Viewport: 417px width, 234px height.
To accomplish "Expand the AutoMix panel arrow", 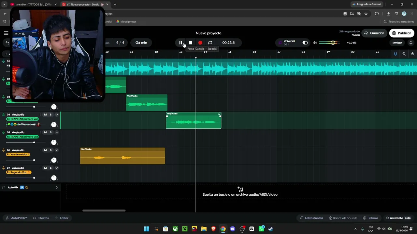I will click(x=56, y=188).
